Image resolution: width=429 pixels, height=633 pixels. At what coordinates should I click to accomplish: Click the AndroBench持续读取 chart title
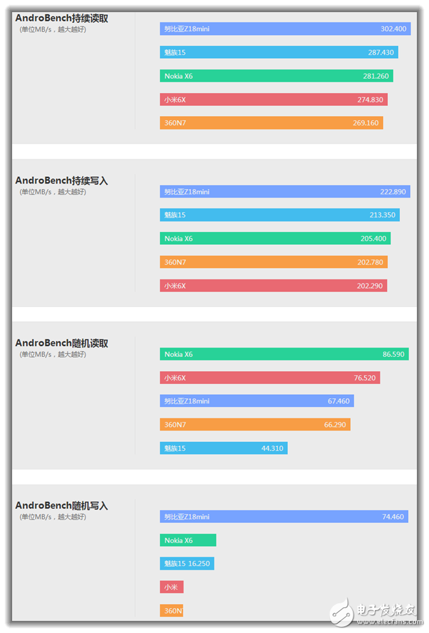pyautogui.click(x=61, y=18)
